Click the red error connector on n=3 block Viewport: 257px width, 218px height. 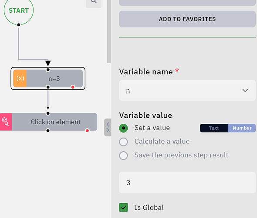[73, 87]
